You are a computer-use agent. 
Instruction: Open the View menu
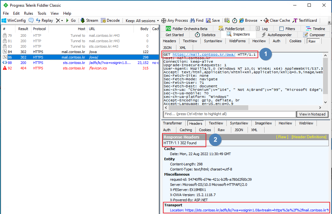pyautogui.click(x=55, y=13)
